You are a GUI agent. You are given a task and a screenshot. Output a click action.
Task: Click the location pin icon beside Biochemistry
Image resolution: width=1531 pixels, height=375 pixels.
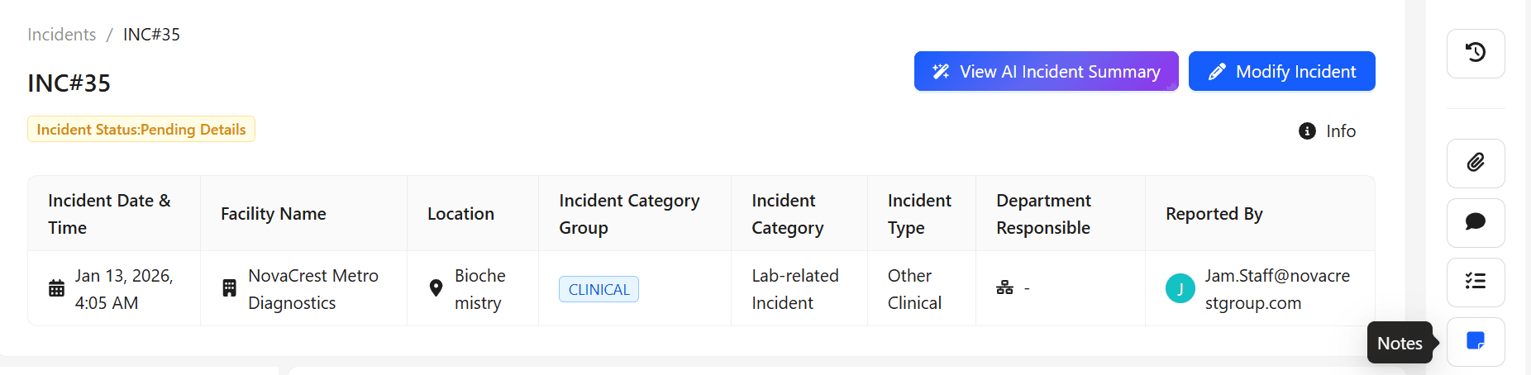(436, 288)
